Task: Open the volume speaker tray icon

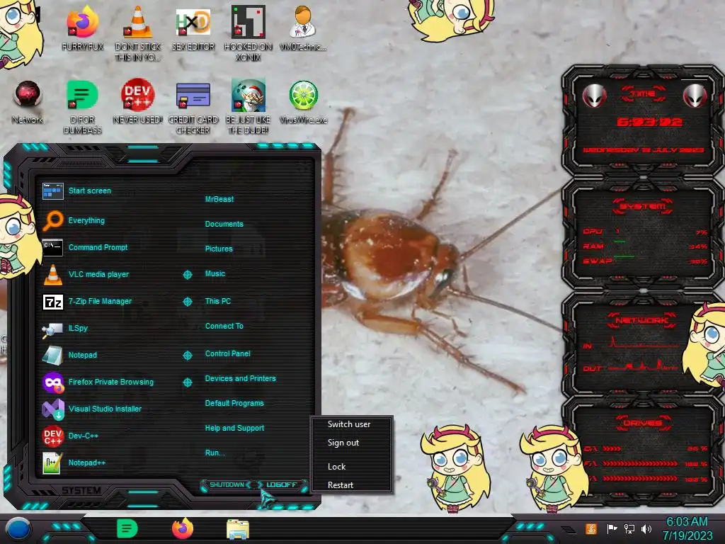Action: [646, 528]
